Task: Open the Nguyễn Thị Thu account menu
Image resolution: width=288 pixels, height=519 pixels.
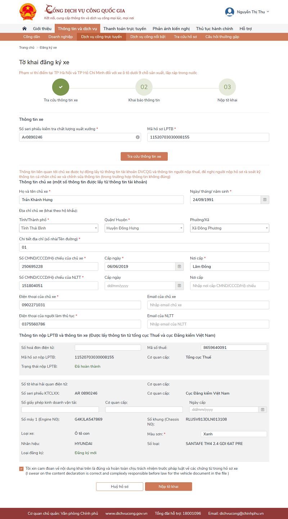Action: point(253,12)
